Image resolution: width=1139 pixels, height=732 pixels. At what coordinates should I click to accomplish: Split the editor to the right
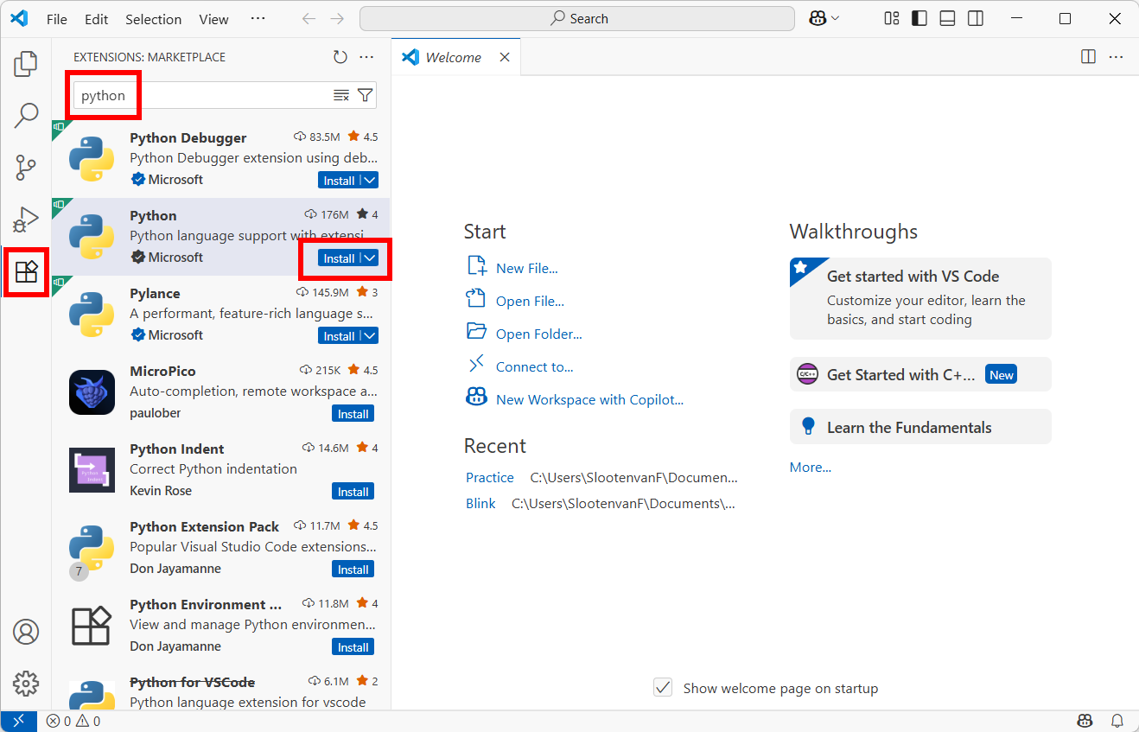pos(1089,57)
